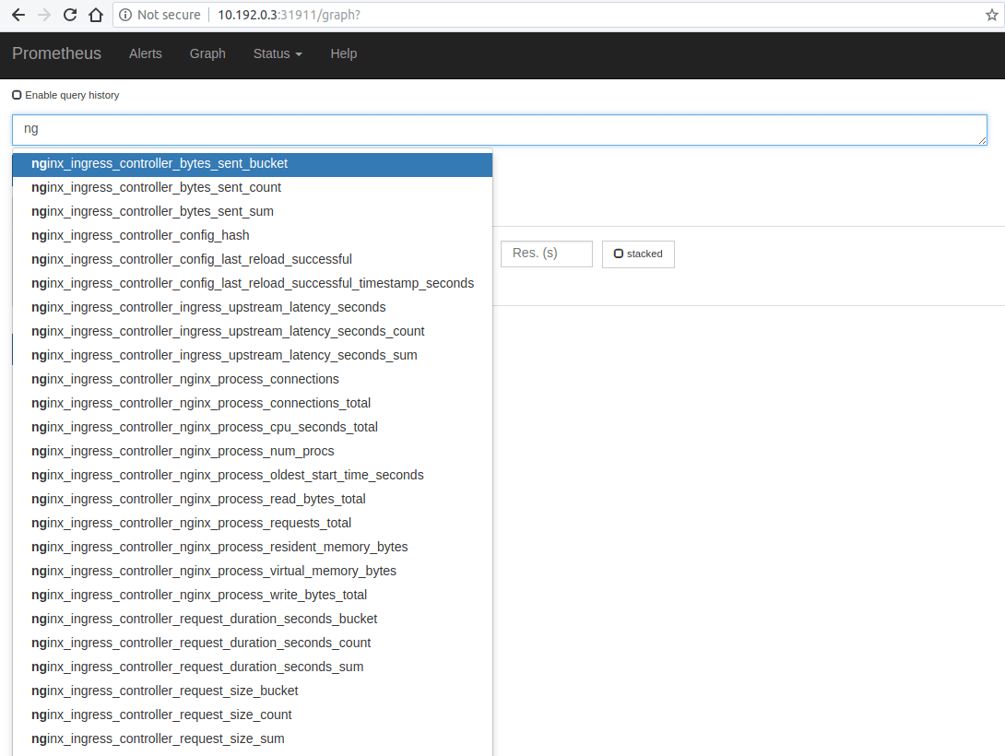
Task: Enable the query history checkbox
Action: tap(17, 94)
